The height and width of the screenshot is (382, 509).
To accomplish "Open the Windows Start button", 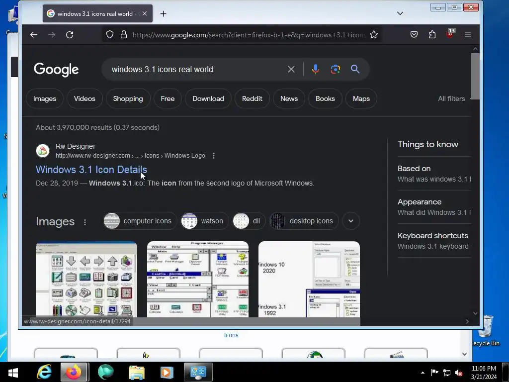I will (13, 372).
